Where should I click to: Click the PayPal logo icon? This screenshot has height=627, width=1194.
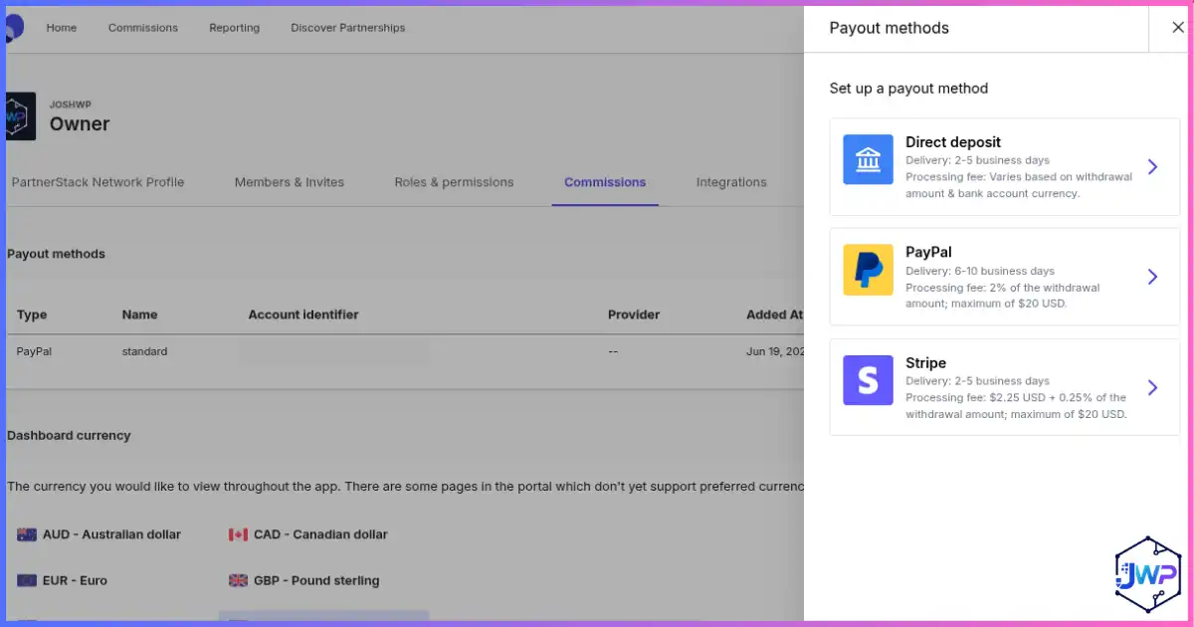(x=868, y=270)
